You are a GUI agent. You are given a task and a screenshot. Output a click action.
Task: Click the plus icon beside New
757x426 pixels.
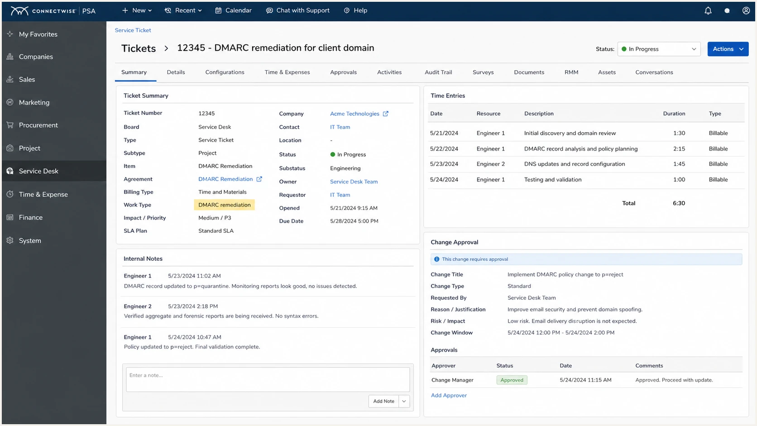125,10
